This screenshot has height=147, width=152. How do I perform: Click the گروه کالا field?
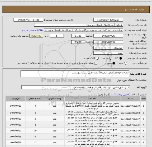click(x=75, y=87)
